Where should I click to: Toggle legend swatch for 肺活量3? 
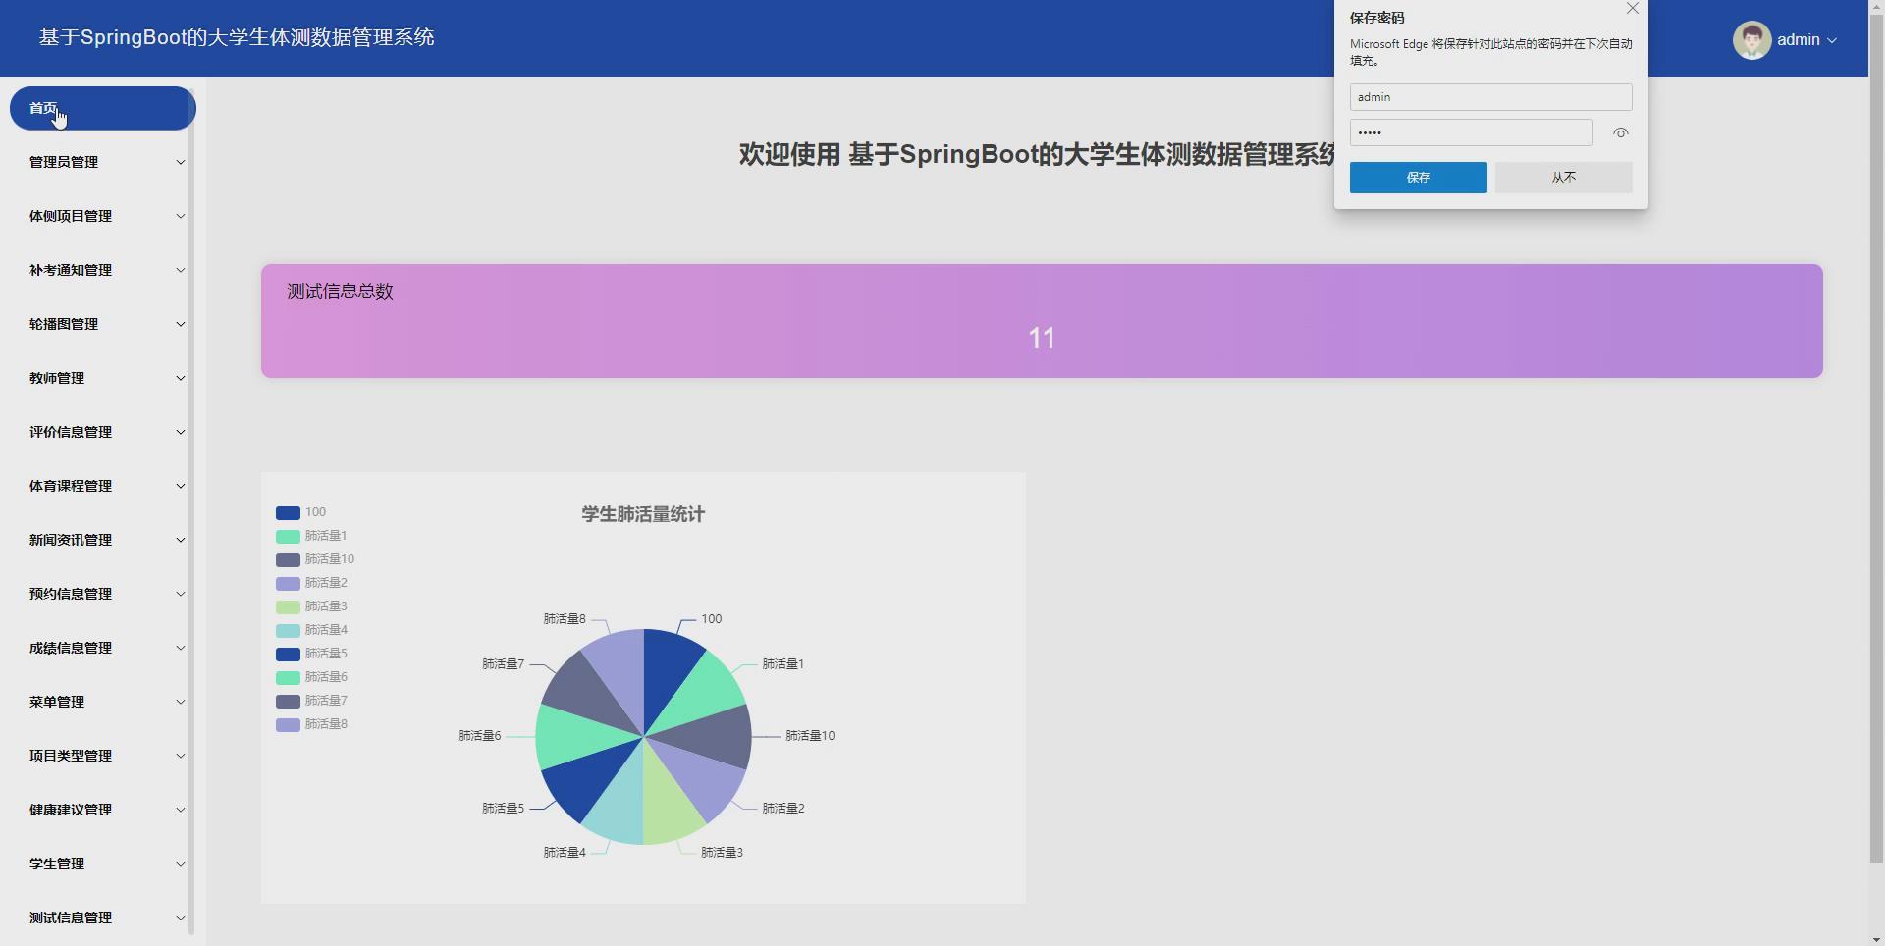(x=288, y=607)
